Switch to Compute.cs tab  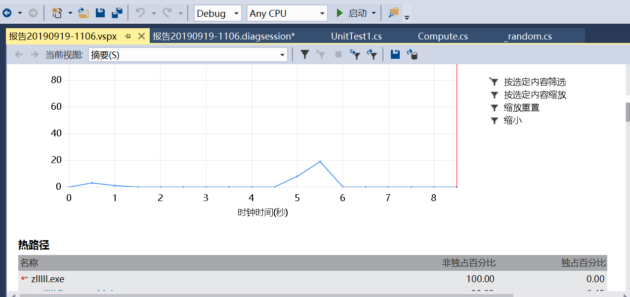pos(443,36)
